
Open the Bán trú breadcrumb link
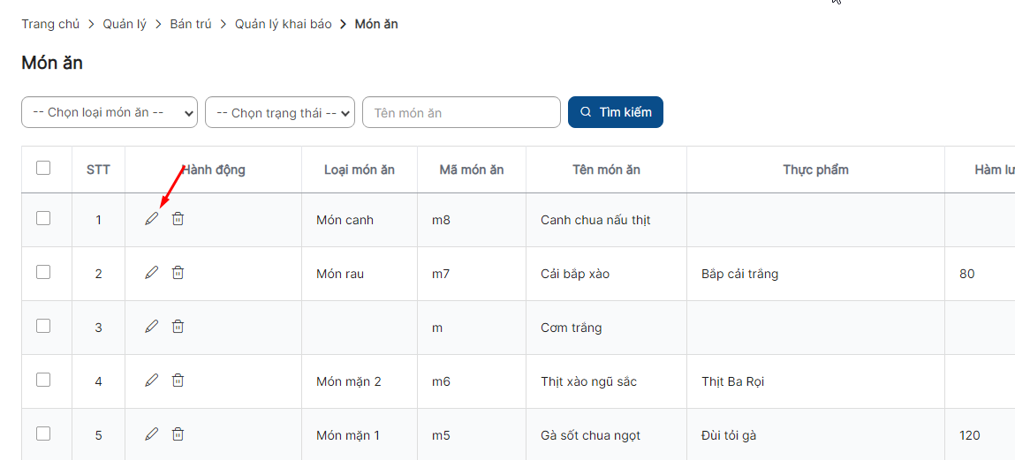(x=191, y=24)
